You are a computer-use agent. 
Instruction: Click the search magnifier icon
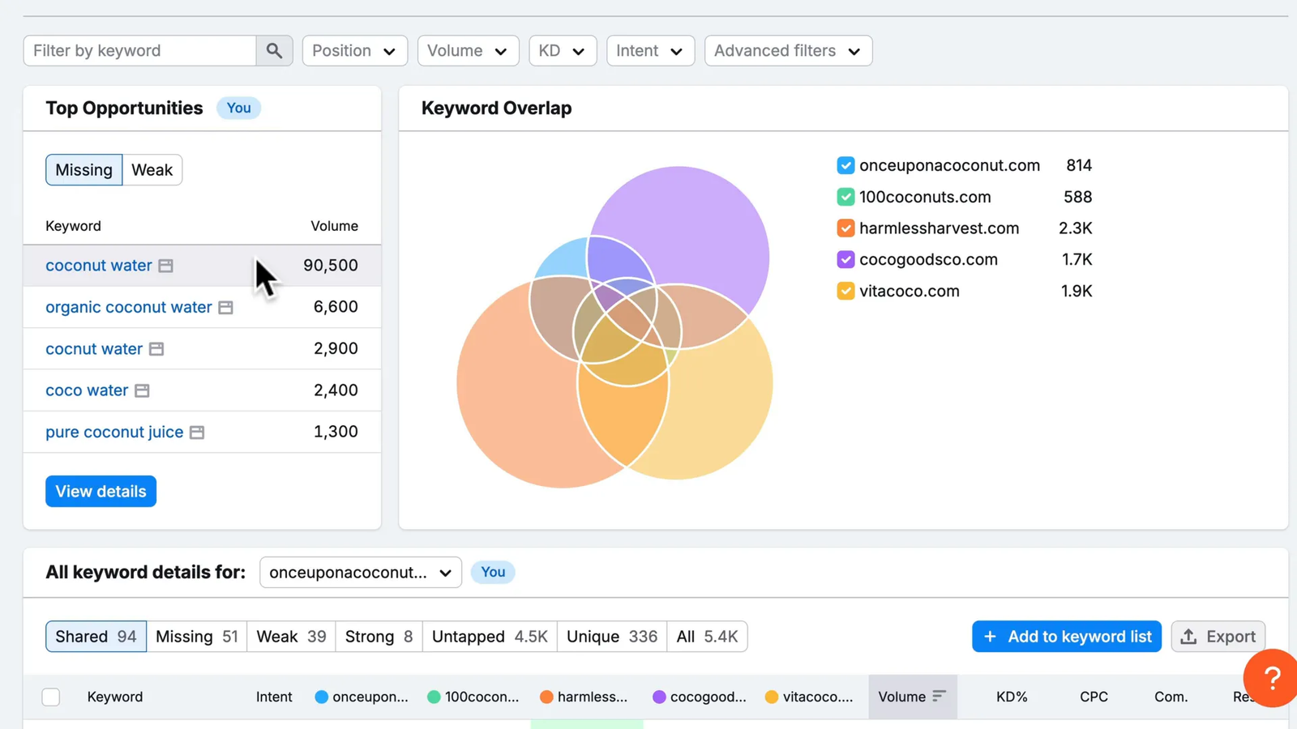pyautogui.click(x=274, y=50)
